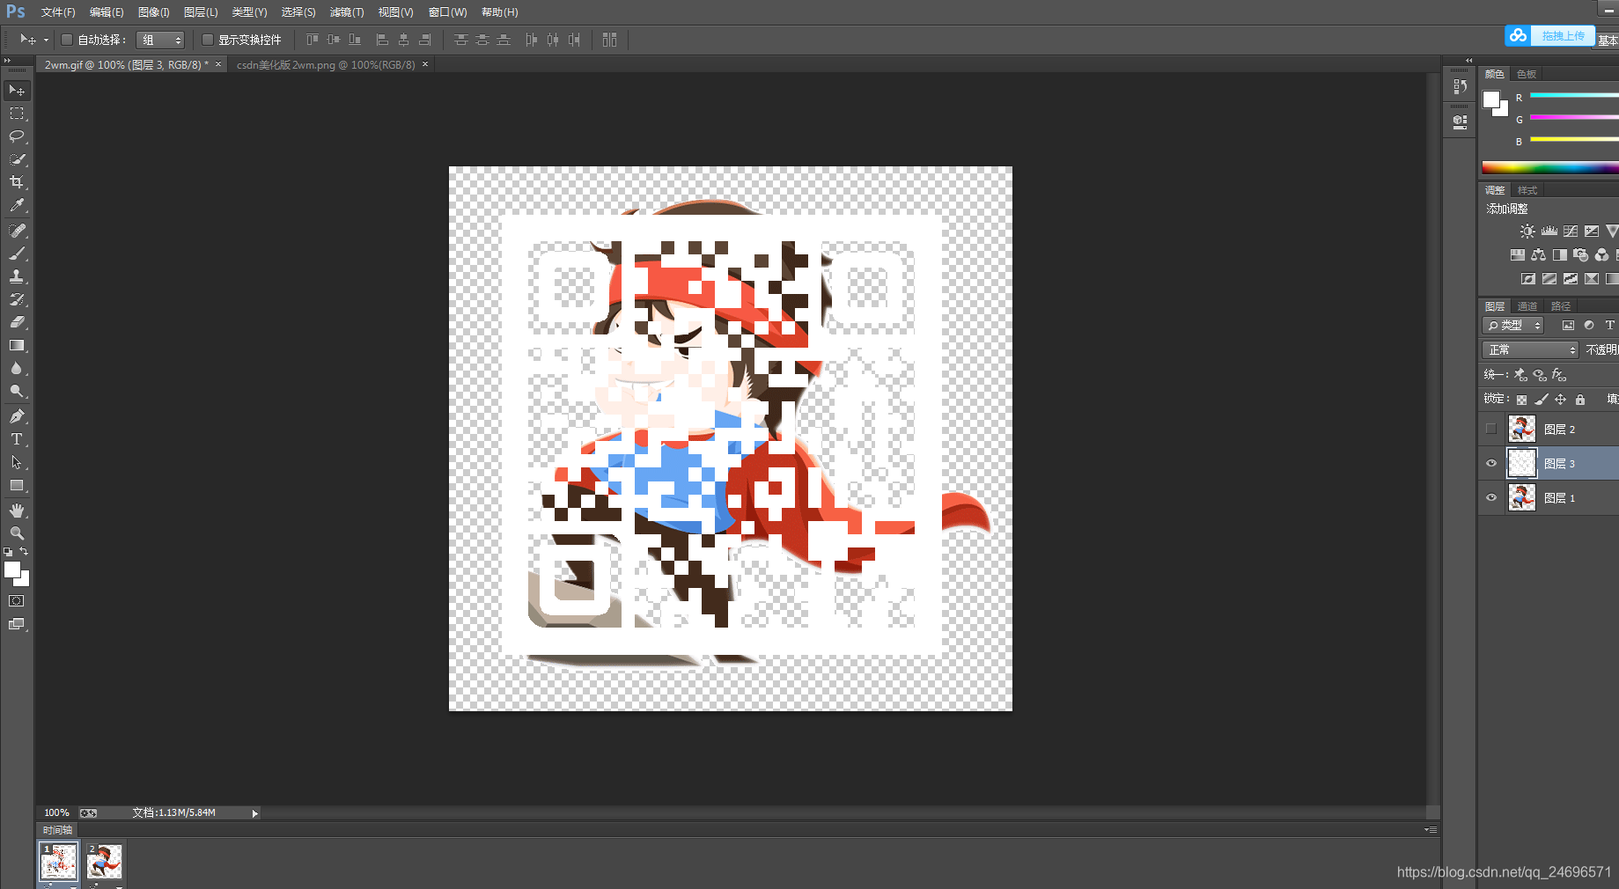Select timeline frame 1 thumbnail
The height and width of the screenshot is (889, 1619).
click(58, 862)
